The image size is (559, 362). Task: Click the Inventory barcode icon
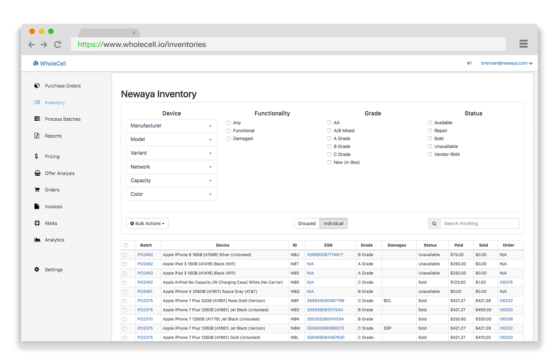(x=37, y=102)
